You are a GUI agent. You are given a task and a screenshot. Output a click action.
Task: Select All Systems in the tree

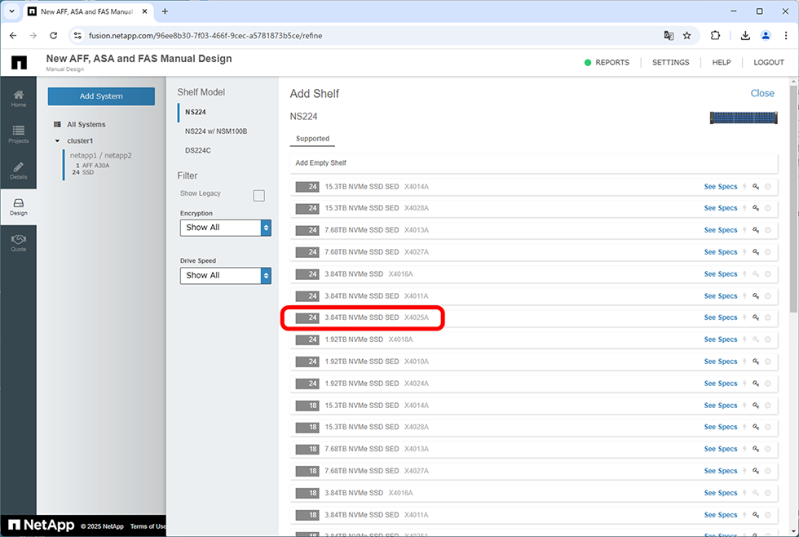click(86, 124)
